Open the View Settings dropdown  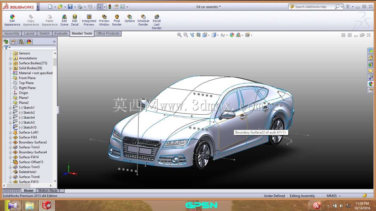251,35
